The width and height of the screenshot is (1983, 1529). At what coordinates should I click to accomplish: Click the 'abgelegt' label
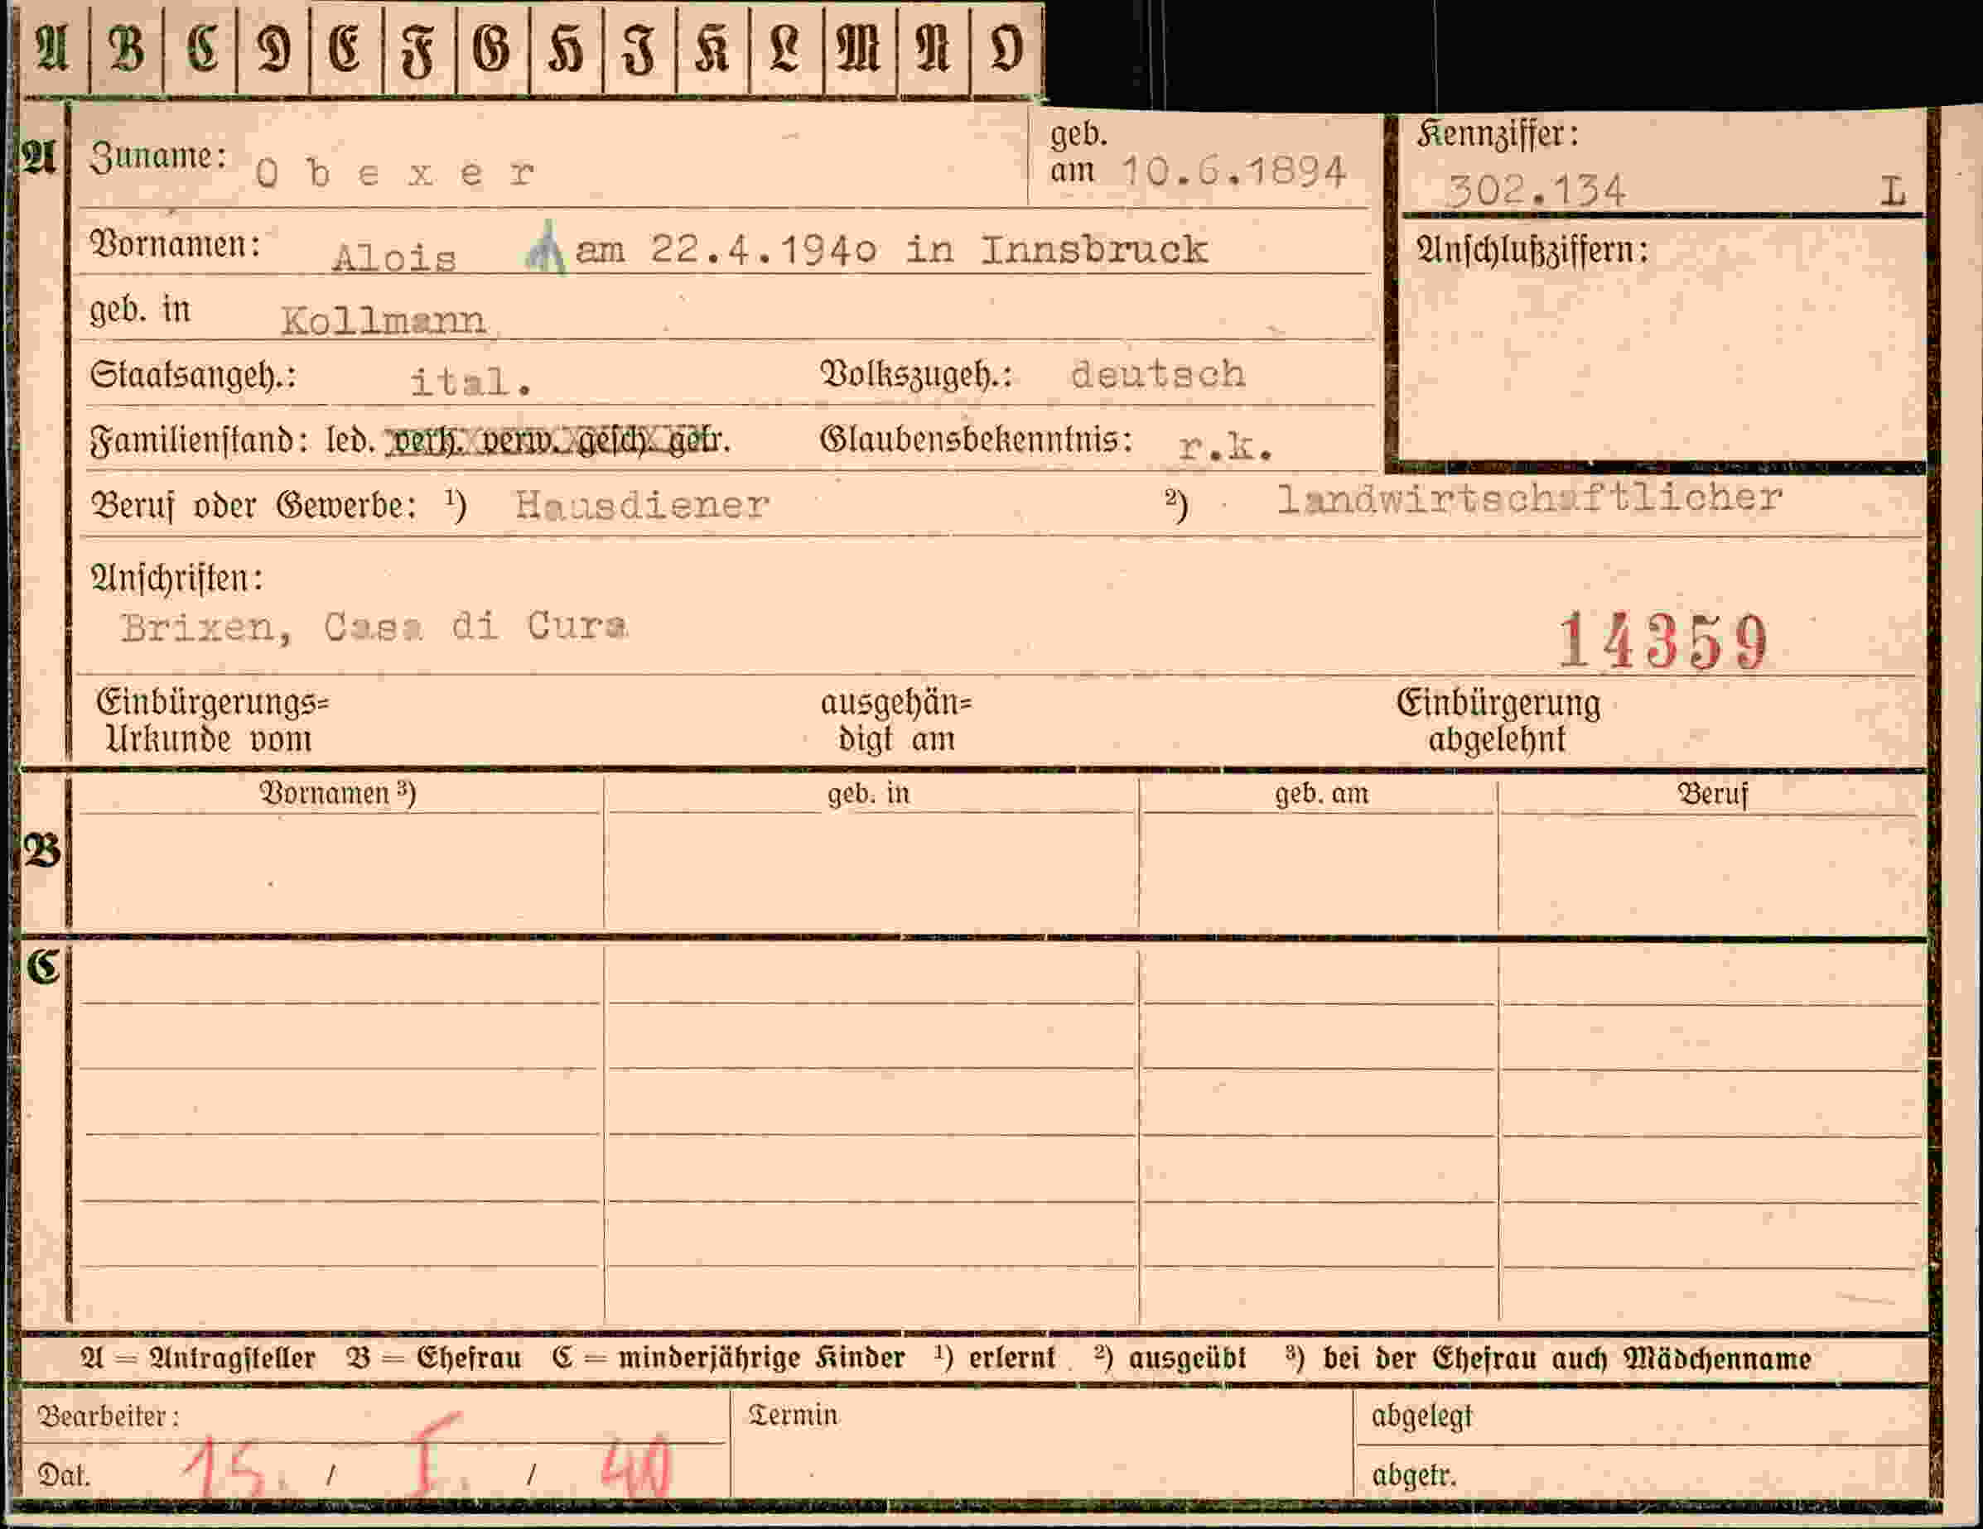coord(1422,1417)
